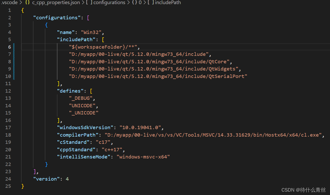Click the "_DEBUG" define entry
Viewport: 330px width, 195px height.
(x=81, y=98)
